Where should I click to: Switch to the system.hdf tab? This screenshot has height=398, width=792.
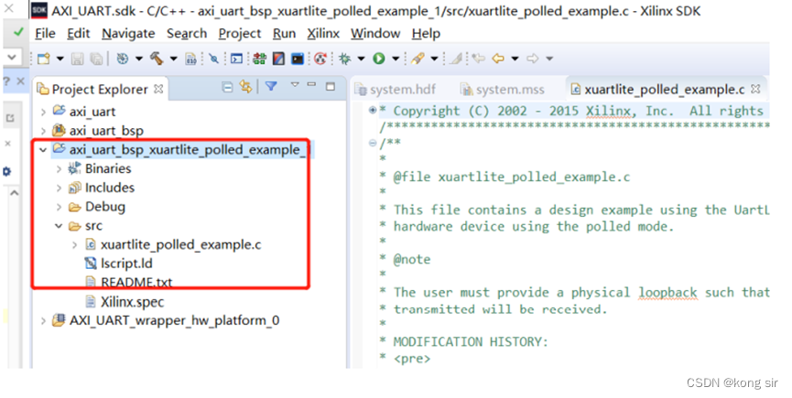396,90
